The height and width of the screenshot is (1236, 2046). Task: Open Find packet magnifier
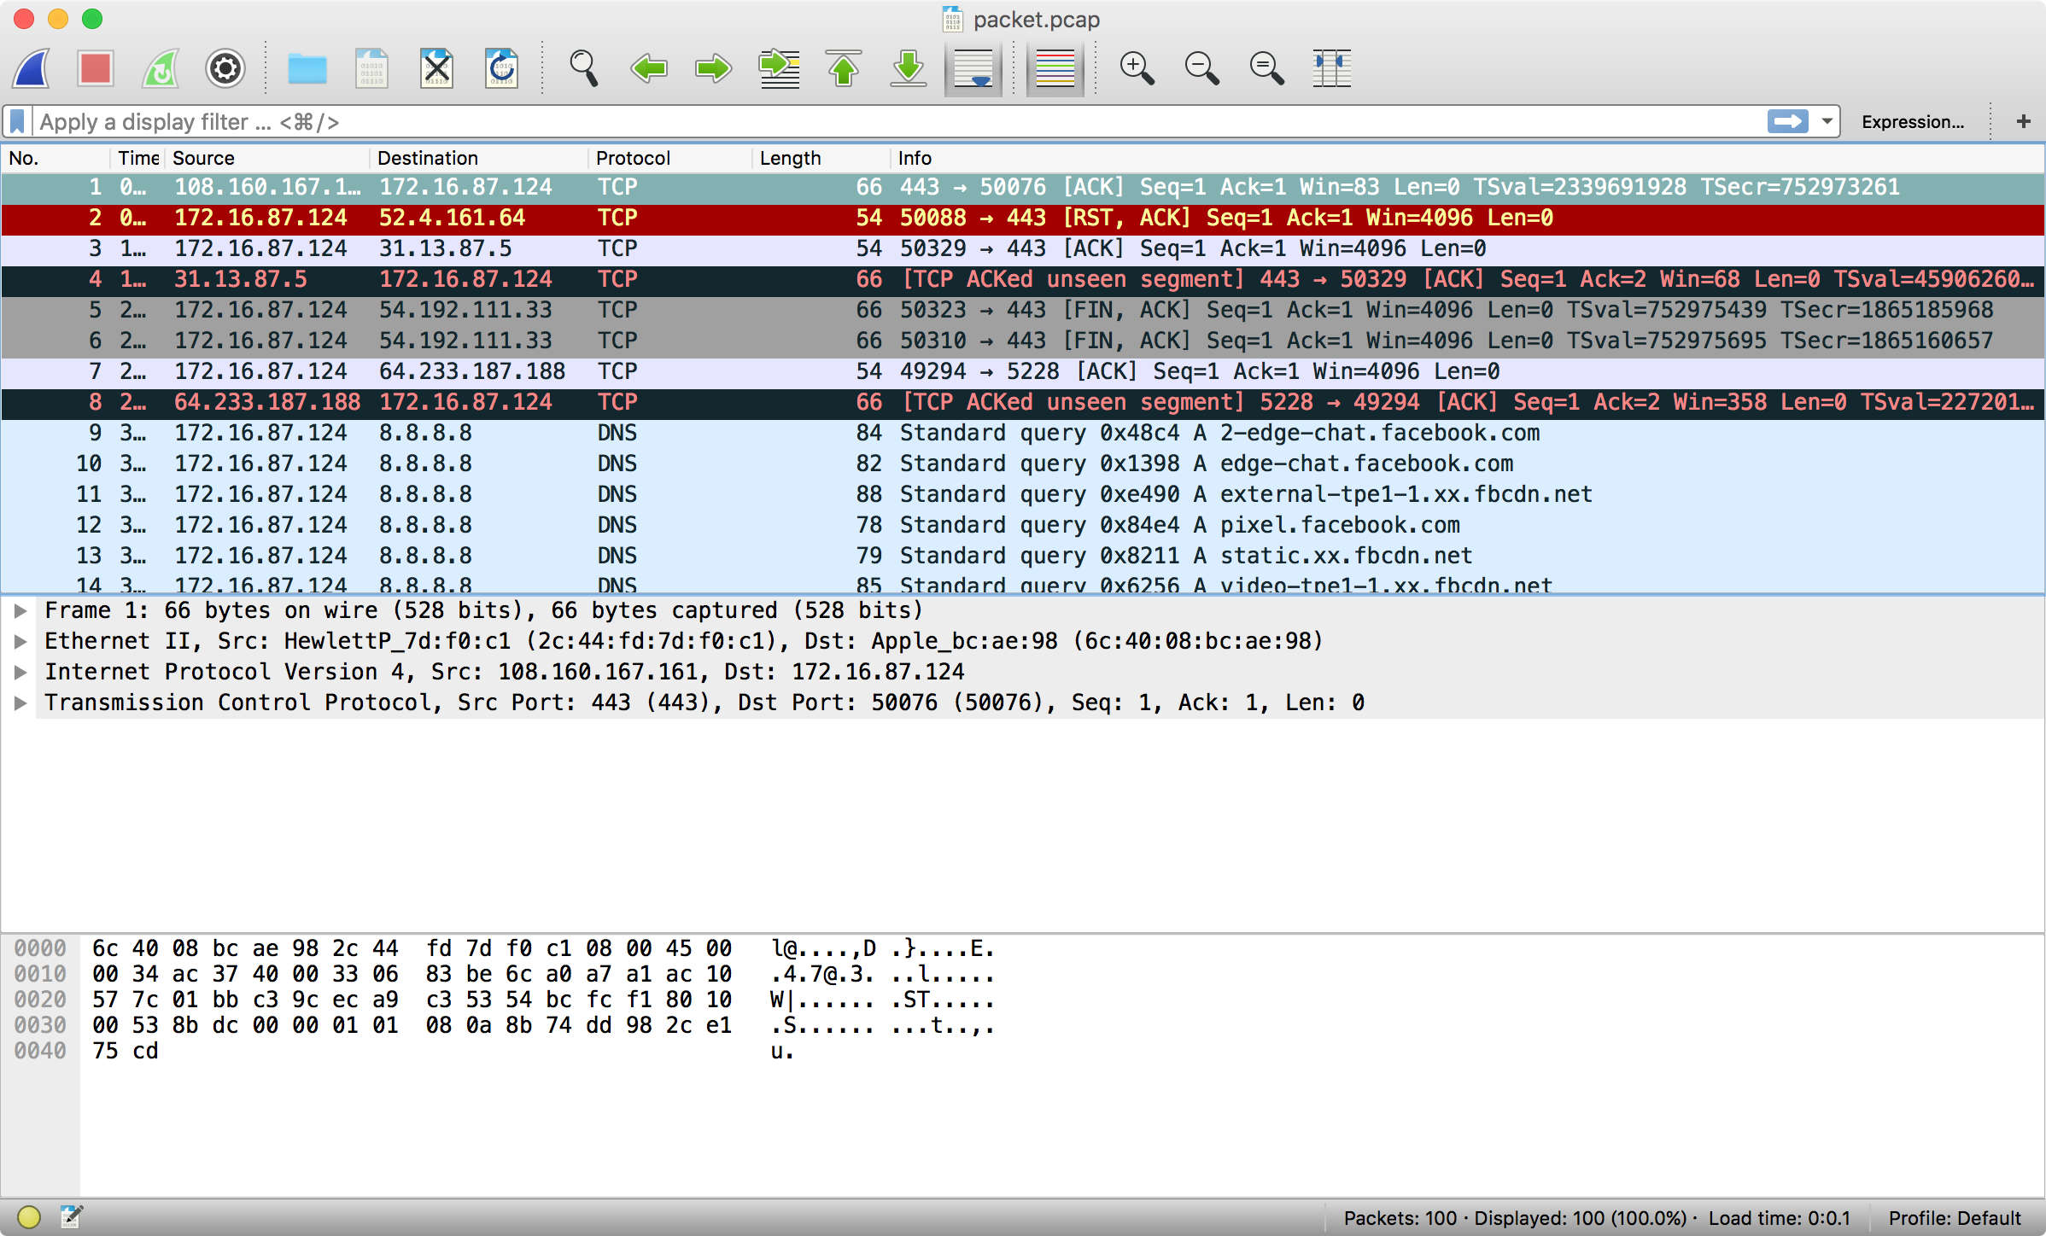point(584,68)
